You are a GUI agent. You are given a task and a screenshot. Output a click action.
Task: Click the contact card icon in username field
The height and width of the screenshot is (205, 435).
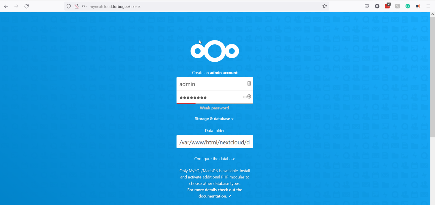click(x=249, y=83)
